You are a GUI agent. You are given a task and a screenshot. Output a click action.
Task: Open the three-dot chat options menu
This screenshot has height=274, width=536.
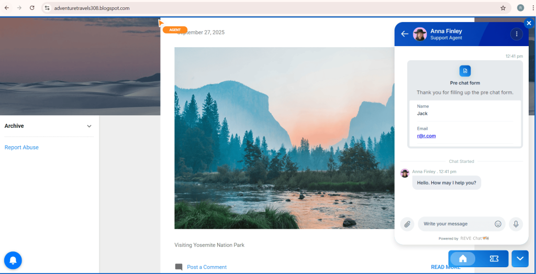click(x=517, y=34)
